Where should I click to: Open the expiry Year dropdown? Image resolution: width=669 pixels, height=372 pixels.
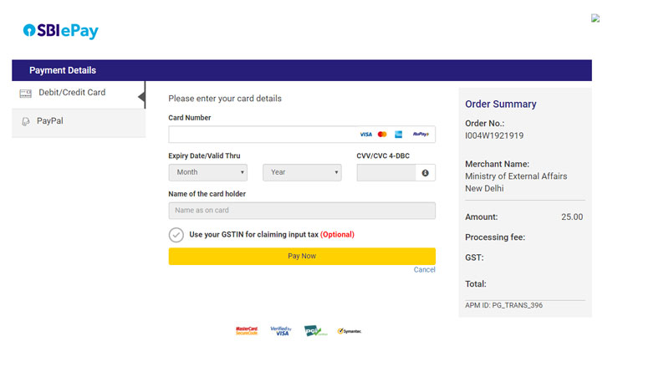(302, 172)
